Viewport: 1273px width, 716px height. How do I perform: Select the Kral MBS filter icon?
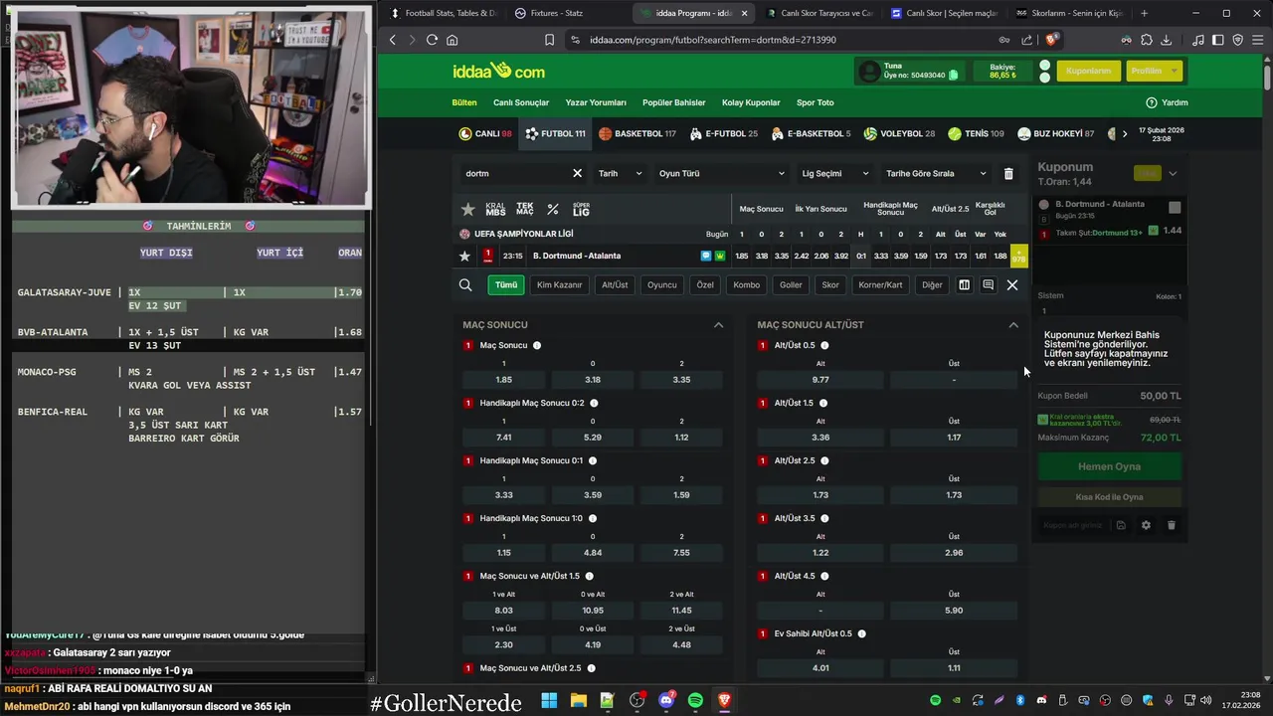(x=495, y=209)
